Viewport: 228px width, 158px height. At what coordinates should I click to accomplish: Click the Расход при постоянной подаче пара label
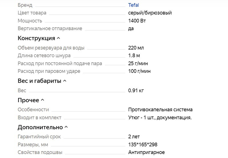click(x=60, y=63)
